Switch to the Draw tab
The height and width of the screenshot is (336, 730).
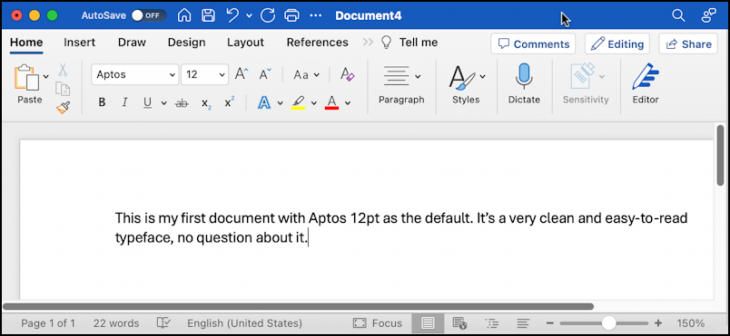[x=132, y=43]
